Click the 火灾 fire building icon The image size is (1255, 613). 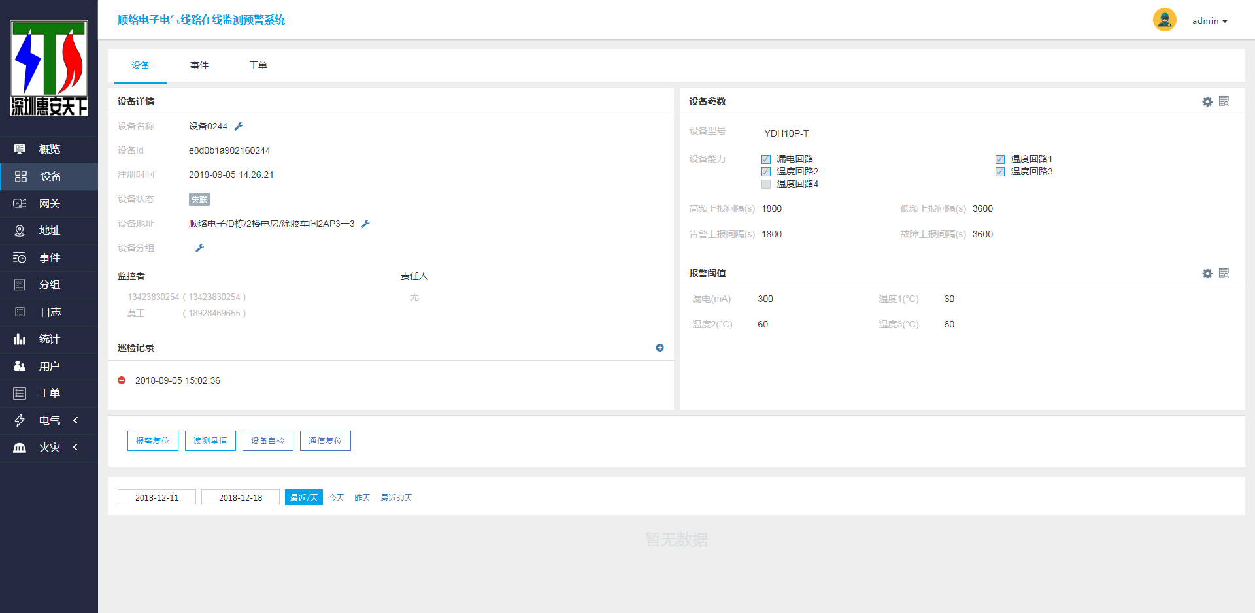click(x=20, y=448)
